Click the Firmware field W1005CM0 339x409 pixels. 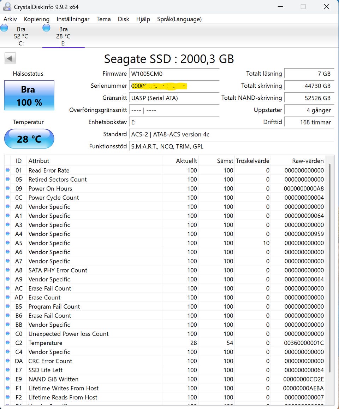[174, 74]
